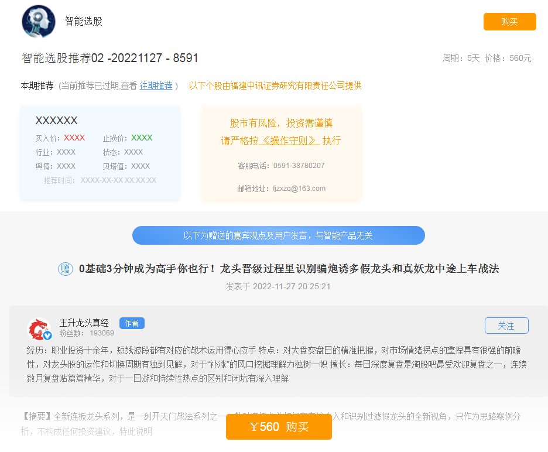The image size is (548, 452).
Task: Click the ¥560 购买 purchase button
Action: point(279,427)
